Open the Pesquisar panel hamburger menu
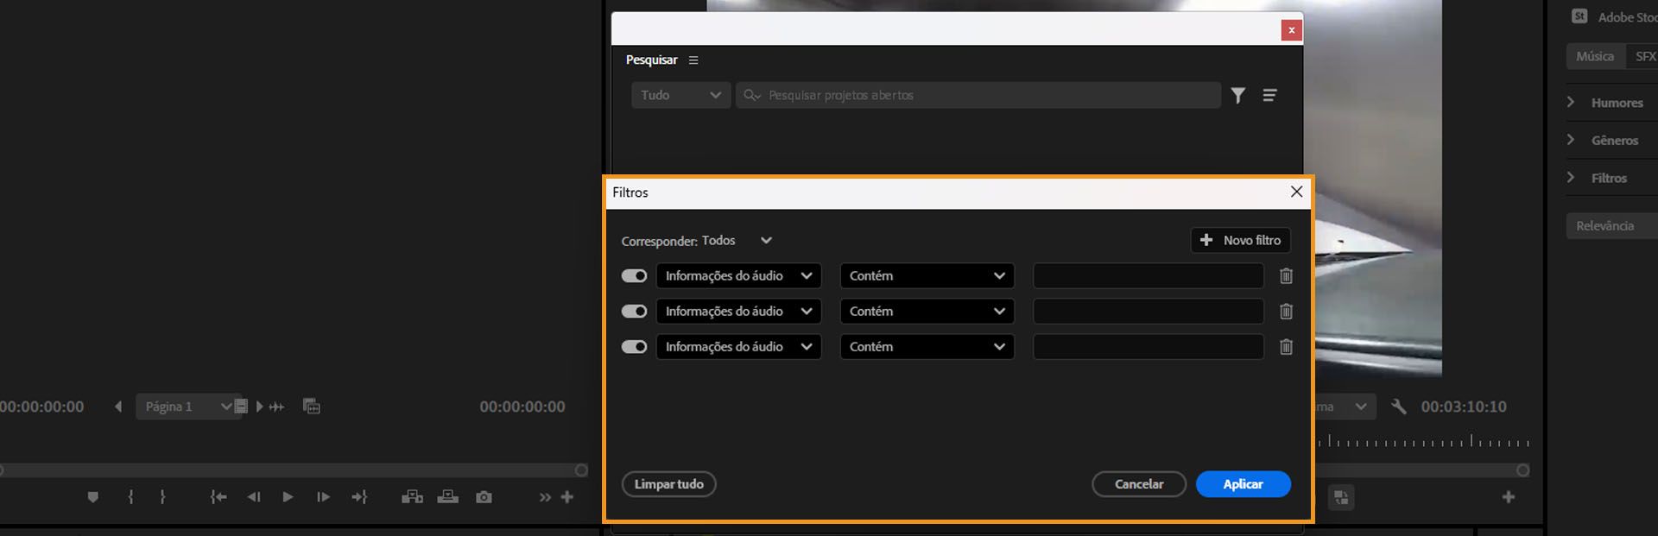The width and height of the screenshot is (1658, 536). 693,60
